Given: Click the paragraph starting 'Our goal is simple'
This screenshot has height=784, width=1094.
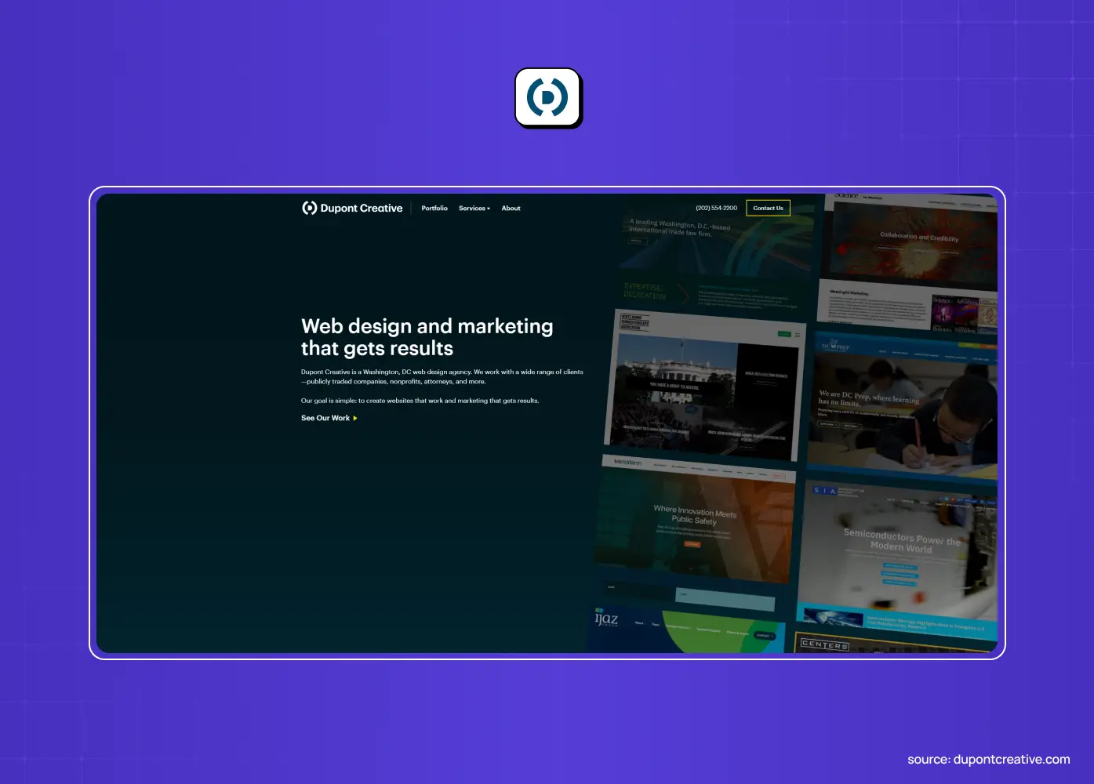Looking at the screenshot, I should click(x=420, y=401).
